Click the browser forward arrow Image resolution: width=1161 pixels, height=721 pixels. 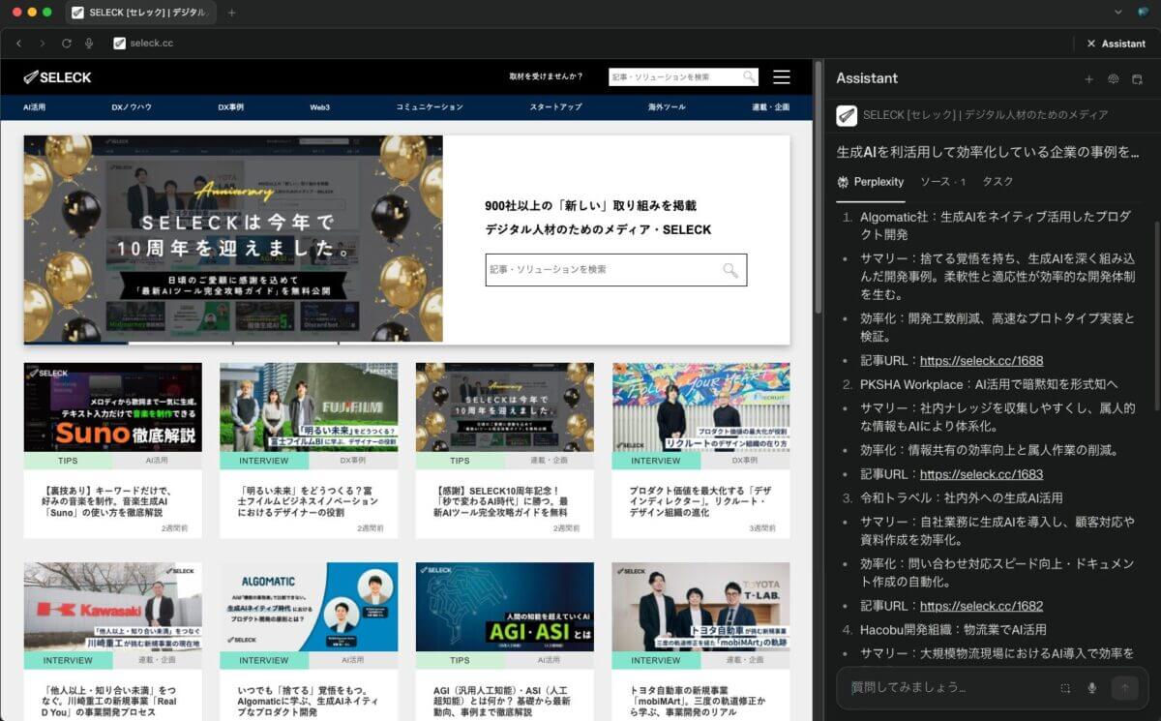[x=42, y=44]
